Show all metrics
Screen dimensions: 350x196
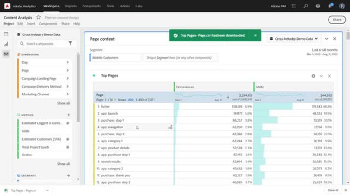click(63, 164)
